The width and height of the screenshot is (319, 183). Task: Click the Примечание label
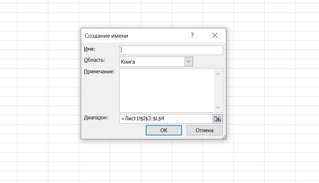tap(99, 71)
